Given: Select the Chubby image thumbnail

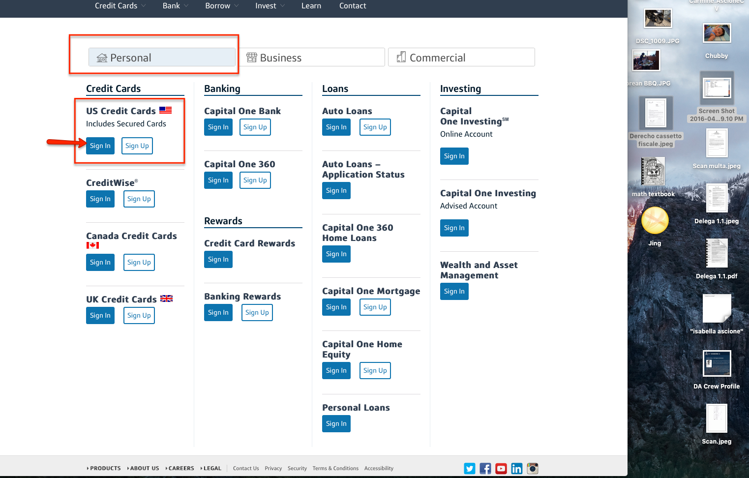Looking at the screenshot, I should (x=717, y=34).
